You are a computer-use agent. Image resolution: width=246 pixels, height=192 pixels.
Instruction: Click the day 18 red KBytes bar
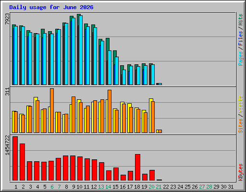pyautogui.click(x=137, y=168)
